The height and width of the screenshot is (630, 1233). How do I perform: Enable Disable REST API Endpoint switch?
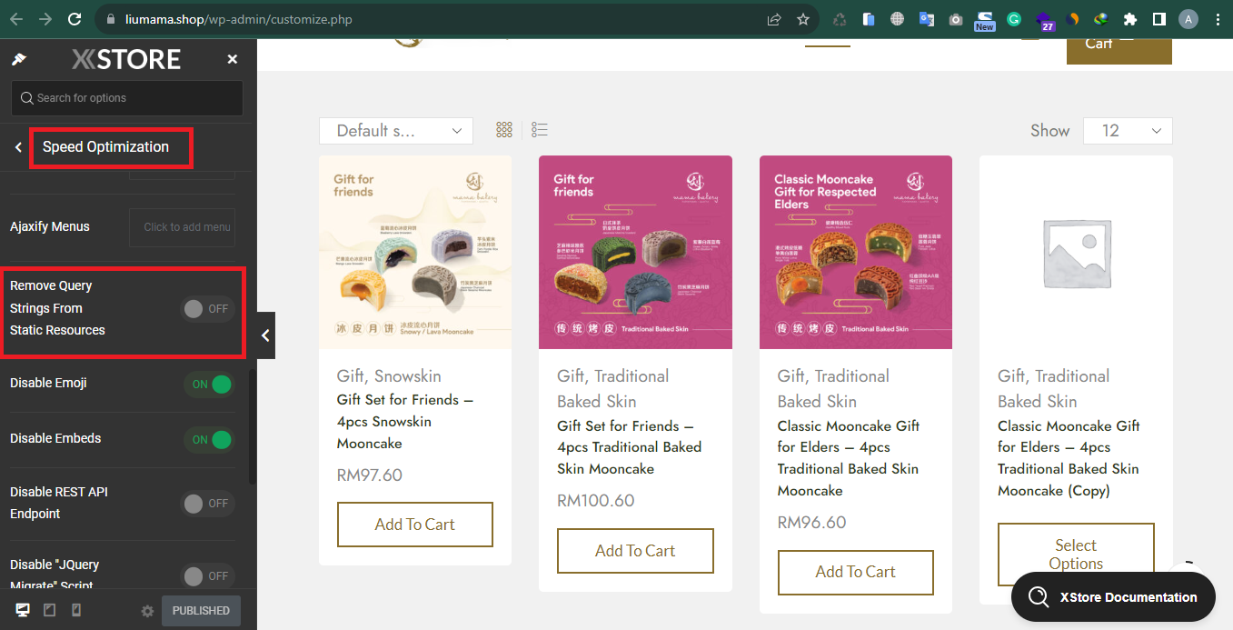click(x=207, y=503)
